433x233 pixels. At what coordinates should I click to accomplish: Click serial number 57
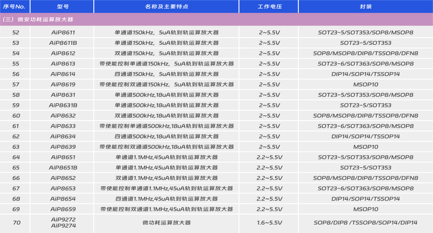point(16,84)
